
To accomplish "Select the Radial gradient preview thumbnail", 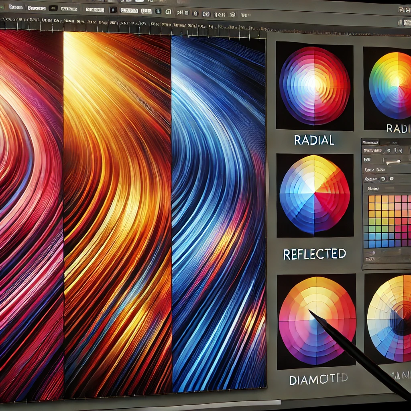I will (315, 86).
